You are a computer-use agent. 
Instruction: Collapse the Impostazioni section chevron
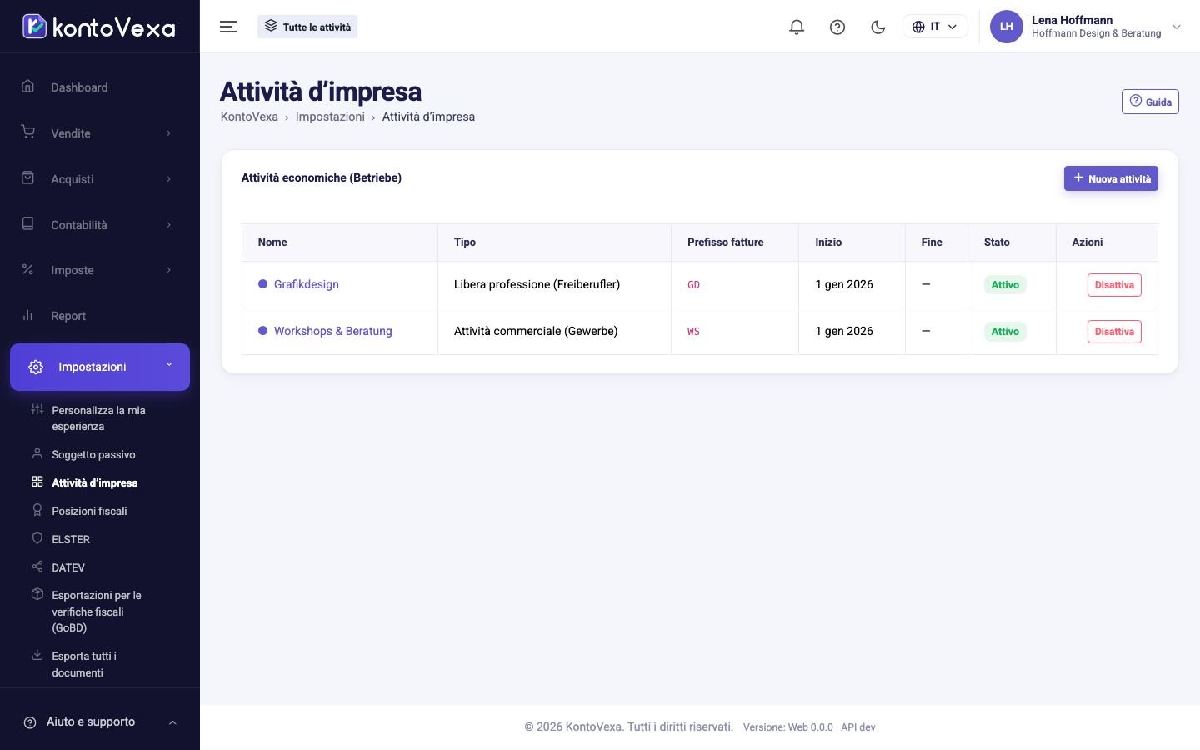[x=169, y=364]
